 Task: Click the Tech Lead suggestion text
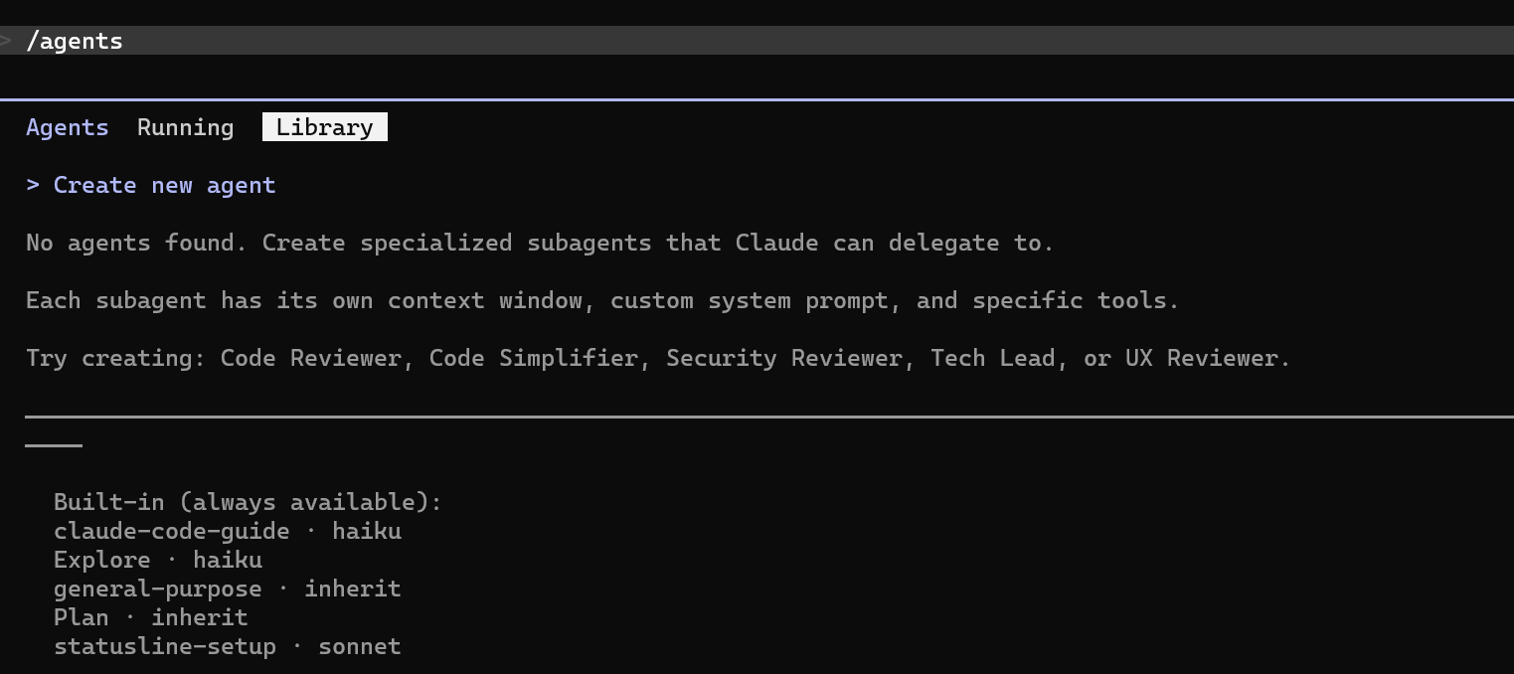point(992,358)
